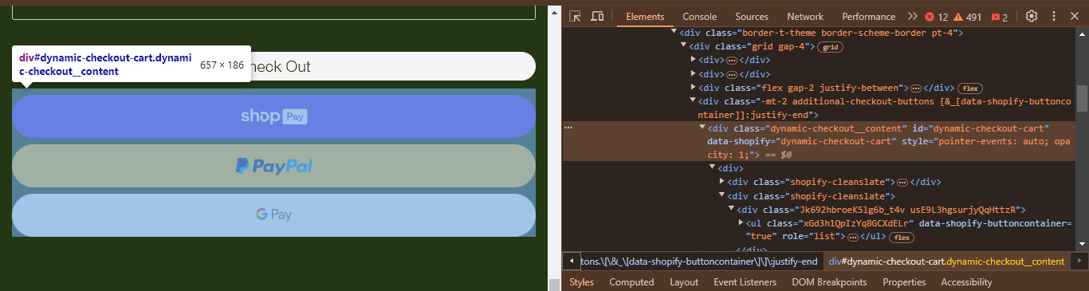Open the Sources tab

(x=752, y=17)
